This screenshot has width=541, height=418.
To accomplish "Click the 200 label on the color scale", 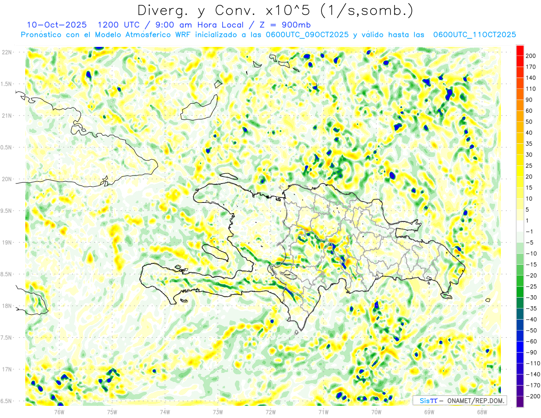I will 531,55.
